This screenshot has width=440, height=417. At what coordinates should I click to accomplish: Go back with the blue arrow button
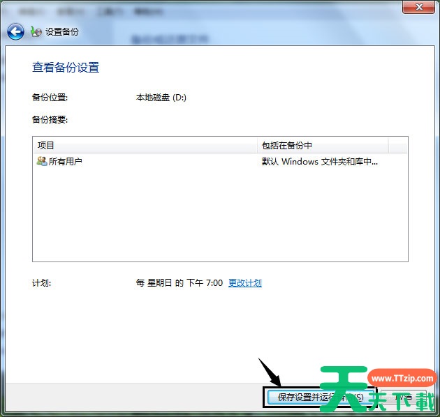(x=15, y=31)
